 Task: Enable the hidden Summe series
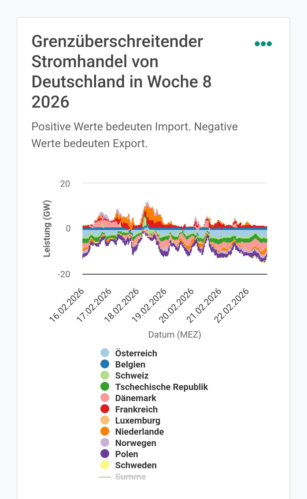130,477
